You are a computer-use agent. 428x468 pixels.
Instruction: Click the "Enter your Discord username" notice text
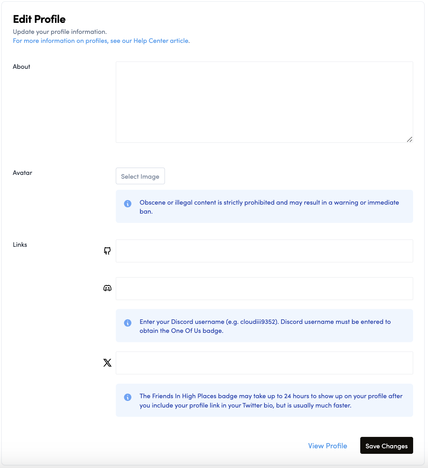click(x=265, y=326)
